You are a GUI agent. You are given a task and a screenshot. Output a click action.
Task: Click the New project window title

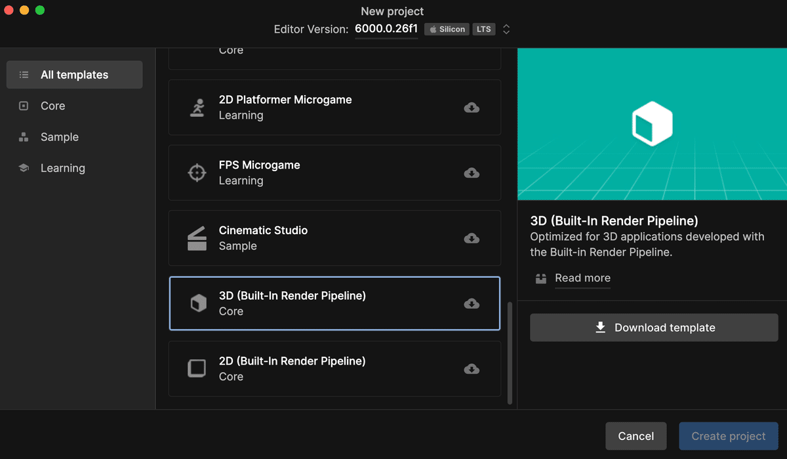392,11
